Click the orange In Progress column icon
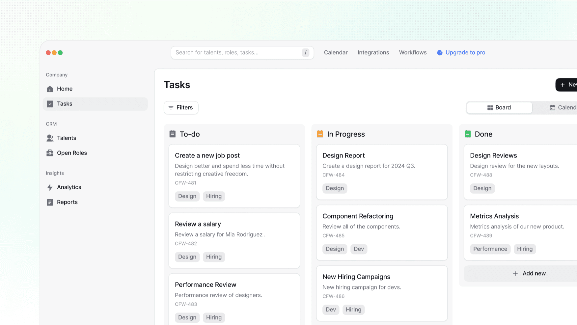The width and height of the screenshot is (577, 325). [320, 134]
